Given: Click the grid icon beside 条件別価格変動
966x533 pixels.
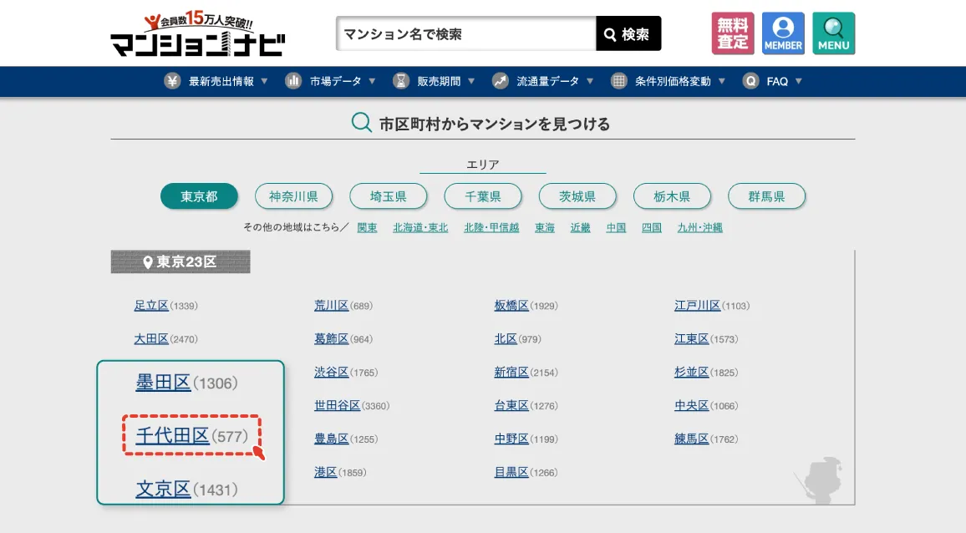Looking at the screenshot, I should tap(617, 81).
